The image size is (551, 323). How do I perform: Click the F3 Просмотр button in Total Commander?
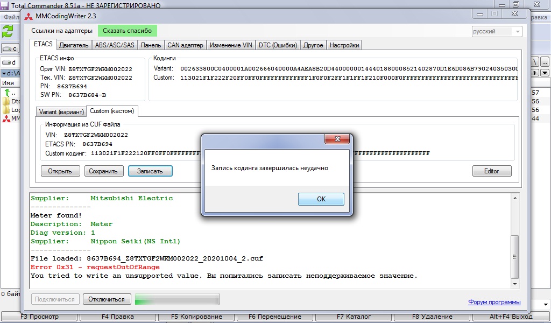[x=40, y=317]
